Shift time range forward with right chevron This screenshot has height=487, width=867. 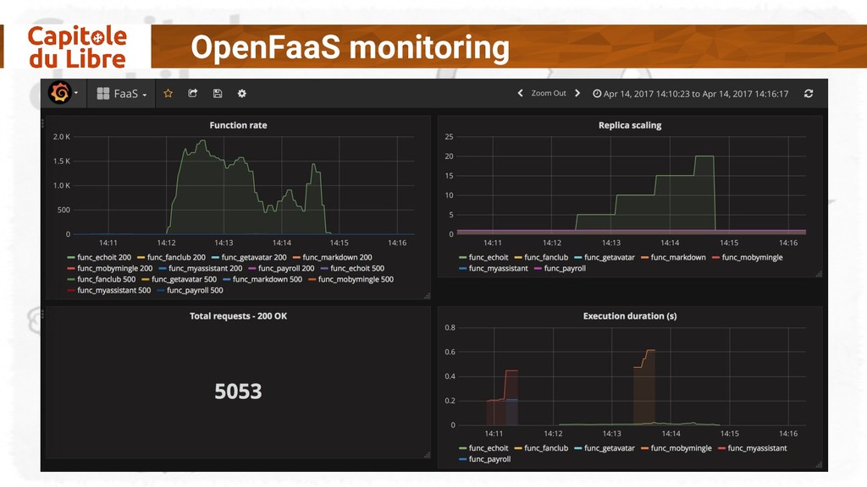coord(577,93)
